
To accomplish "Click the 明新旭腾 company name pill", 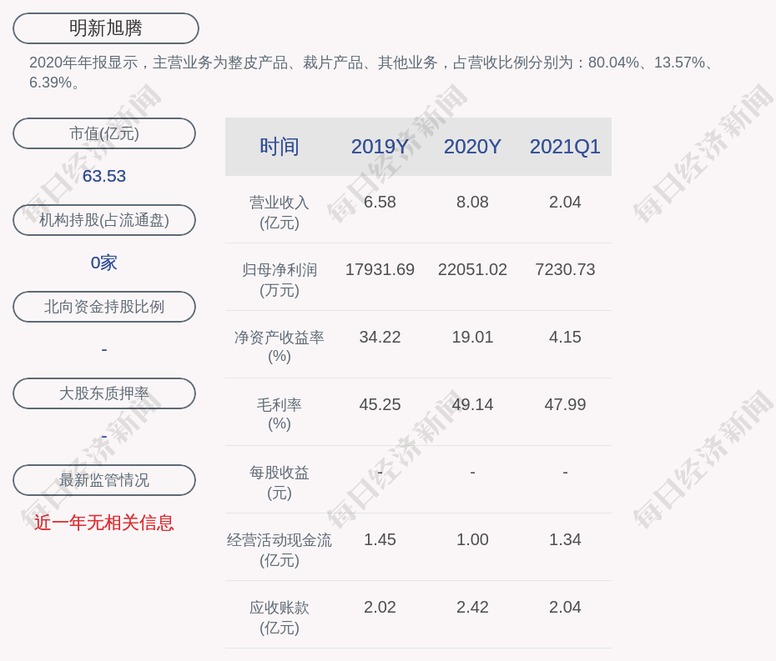I will click(x=106, y=28).
